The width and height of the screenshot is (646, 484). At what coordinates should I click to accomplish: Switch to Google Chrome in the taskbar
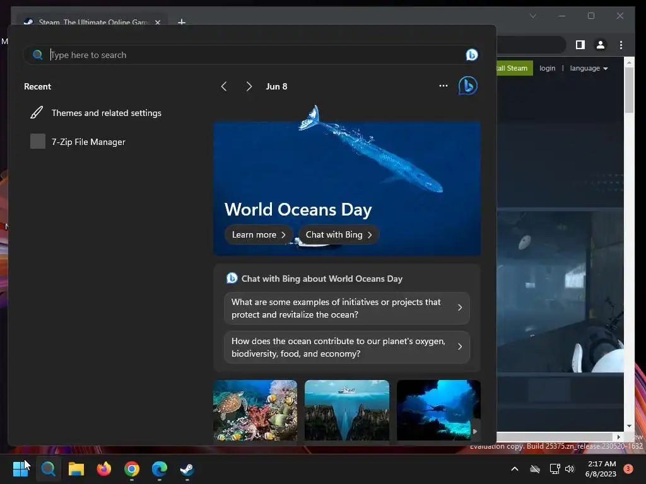(132, 469)
